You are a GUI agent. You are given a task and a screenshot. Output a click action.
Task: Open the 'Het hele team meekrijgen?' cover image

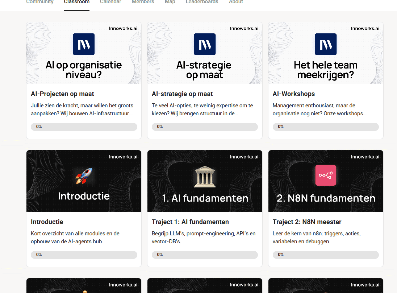(326, 53)
